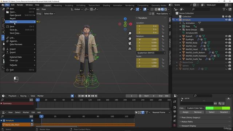
Task: Click the zoom magnifier icon in viewport
Action: tap(130, 33)
